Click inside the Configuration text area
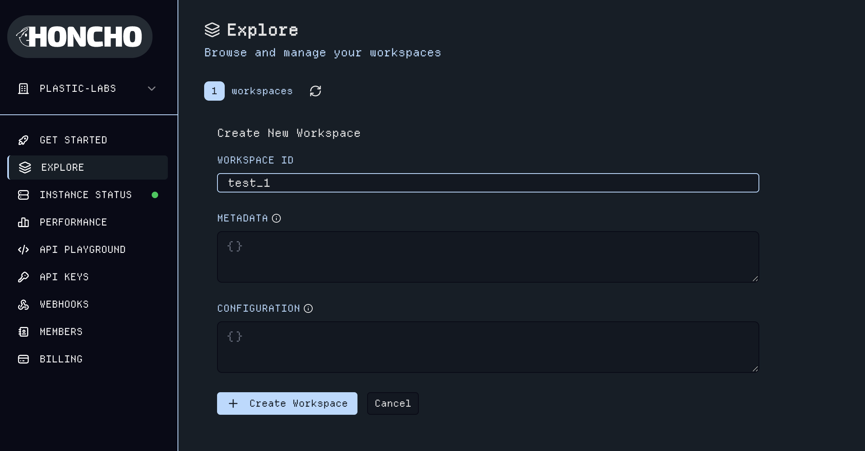Viewport: 865px width, 451px height. 488,347
